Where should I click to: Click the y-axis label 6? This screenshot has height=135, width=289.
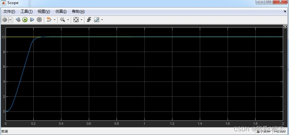(4, 67)
